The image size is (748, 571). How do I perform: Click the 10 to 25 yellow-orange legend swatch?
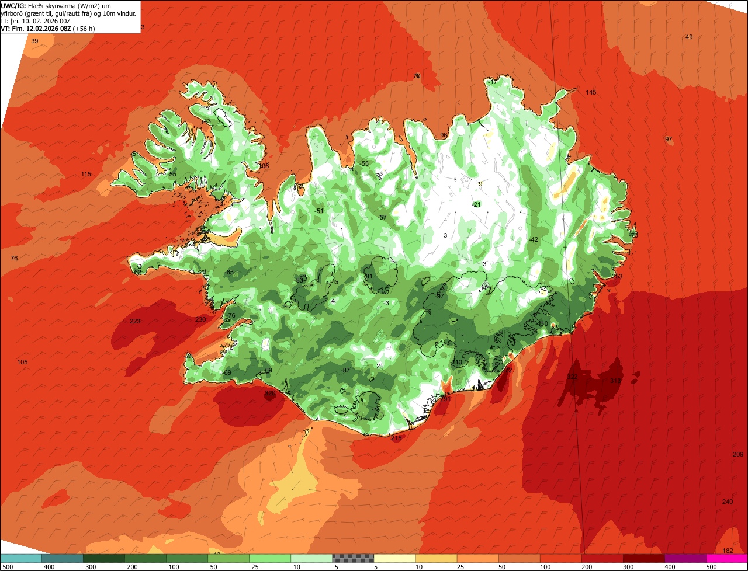pyautogui.click(x=436, y=558)
